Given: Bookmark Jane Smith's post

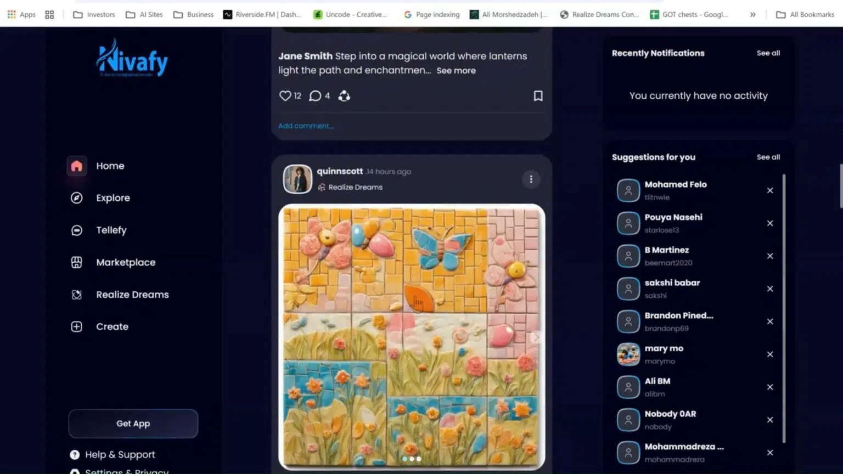Looking at the screenshot, I should (538, 96).
